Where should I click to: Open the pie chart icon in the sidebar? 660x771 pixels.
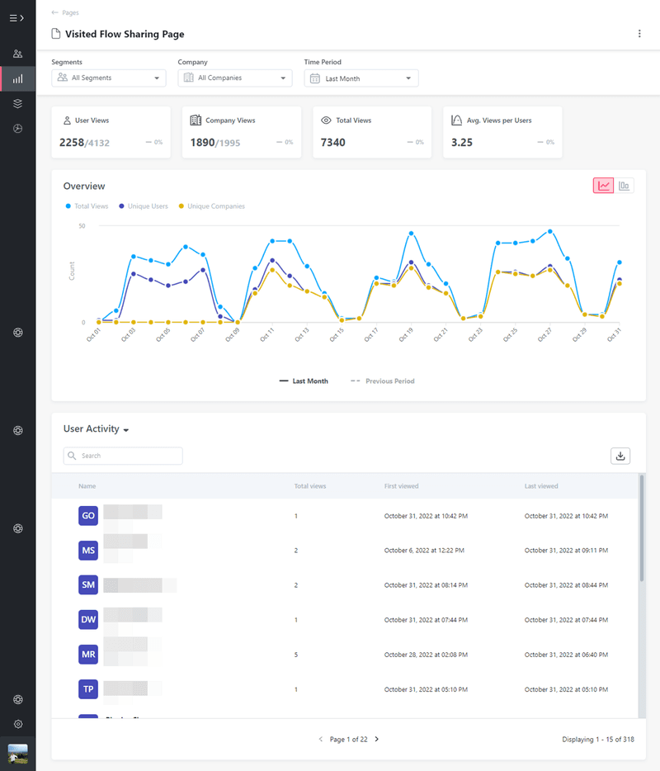pyautogui.click(x=17, y=128)
